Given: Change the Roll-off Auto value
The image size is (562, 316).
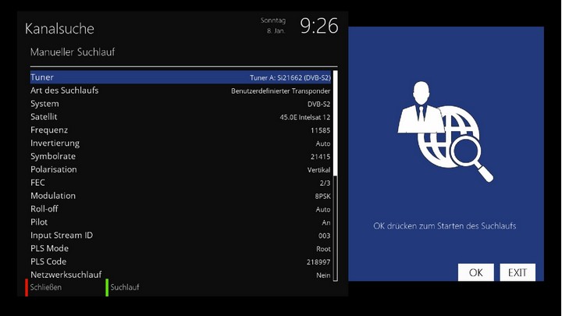Looking at the screenshot, I should click(323, 209).
